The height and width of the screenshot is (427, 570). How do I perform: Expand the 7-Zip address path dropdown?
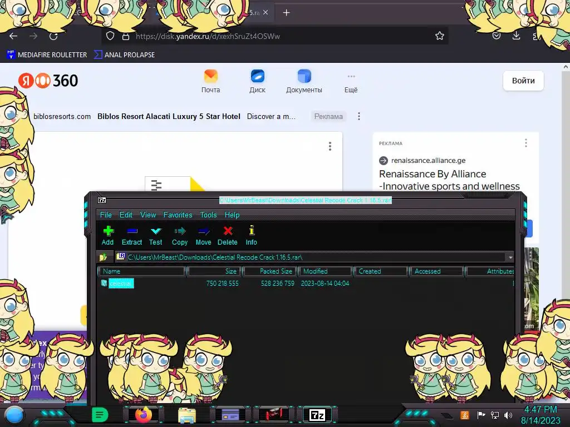point(510,257)
